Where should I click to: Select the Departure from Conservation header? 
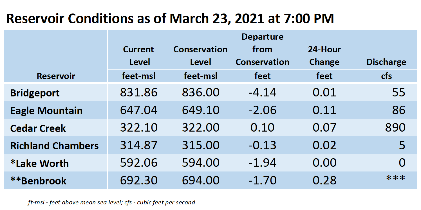coord(262,49)
